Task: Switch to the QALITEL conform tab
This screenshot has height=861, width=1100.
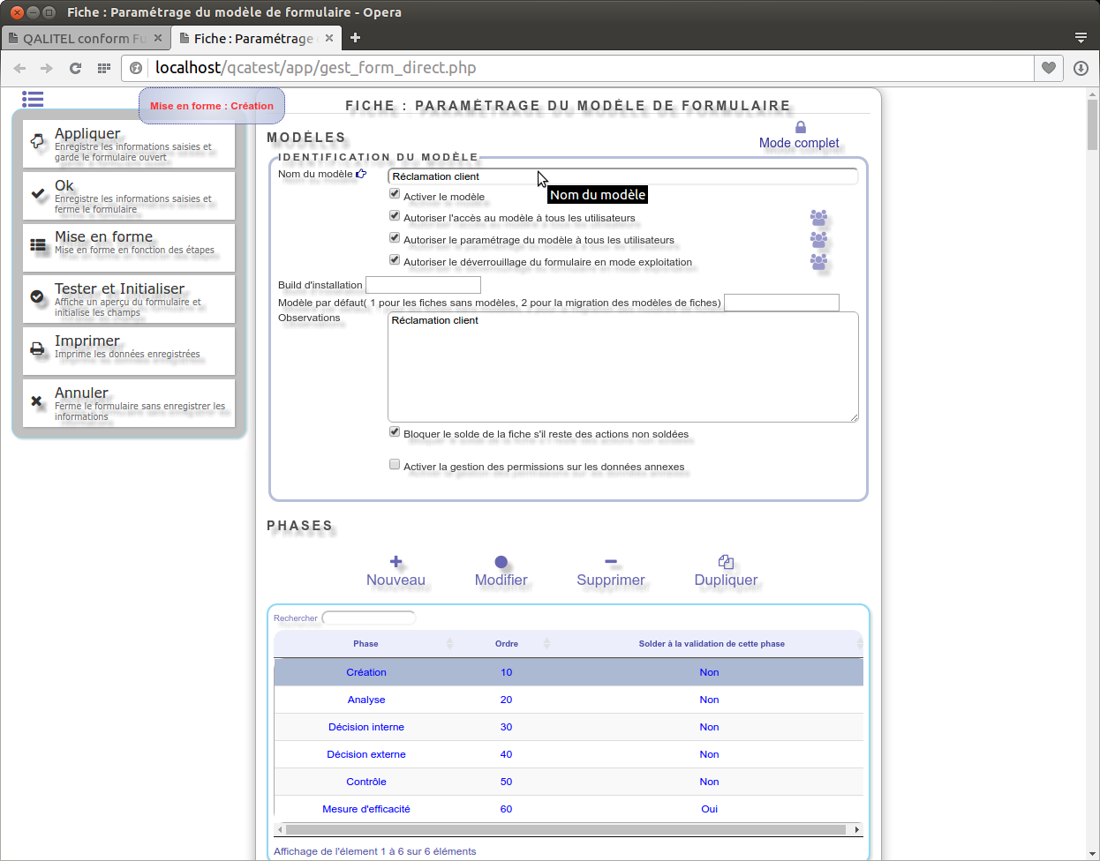Action: [x=85, y=38]
